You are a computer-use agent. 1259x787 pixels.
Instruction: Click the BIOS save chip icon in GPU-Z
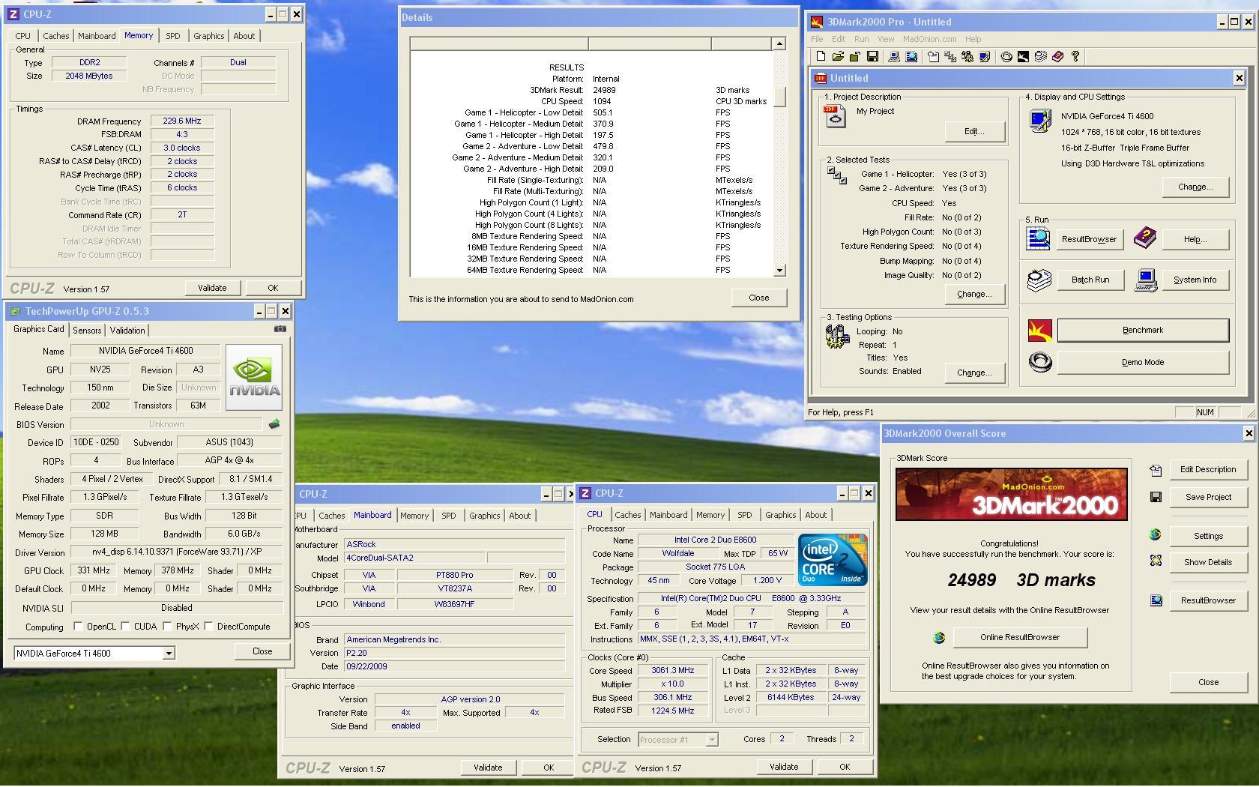(274, 424)
